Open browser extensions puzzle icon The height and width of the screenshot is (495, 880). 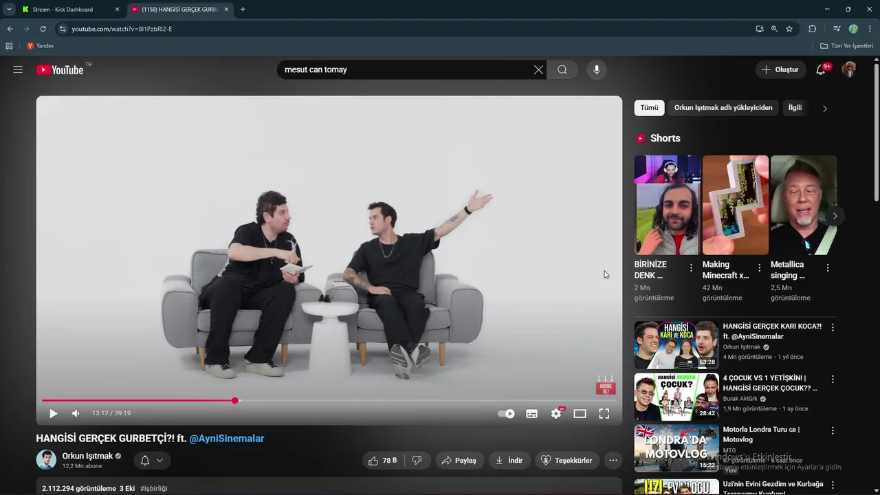813,29
